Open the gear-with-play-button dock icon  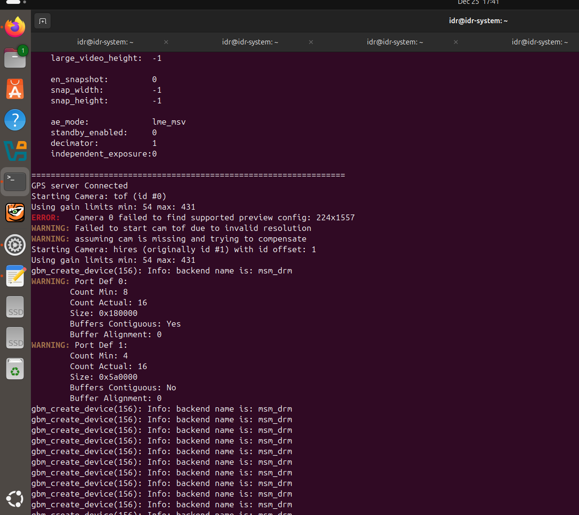15,245
